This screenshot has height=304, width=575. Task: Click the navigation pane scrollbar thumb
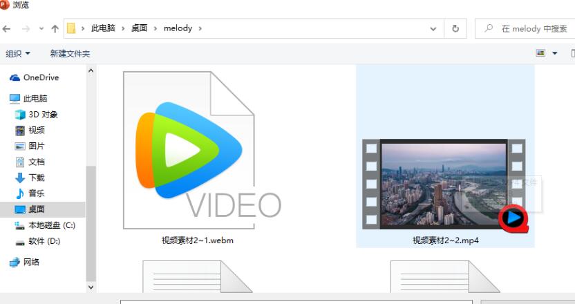point(91,223)
